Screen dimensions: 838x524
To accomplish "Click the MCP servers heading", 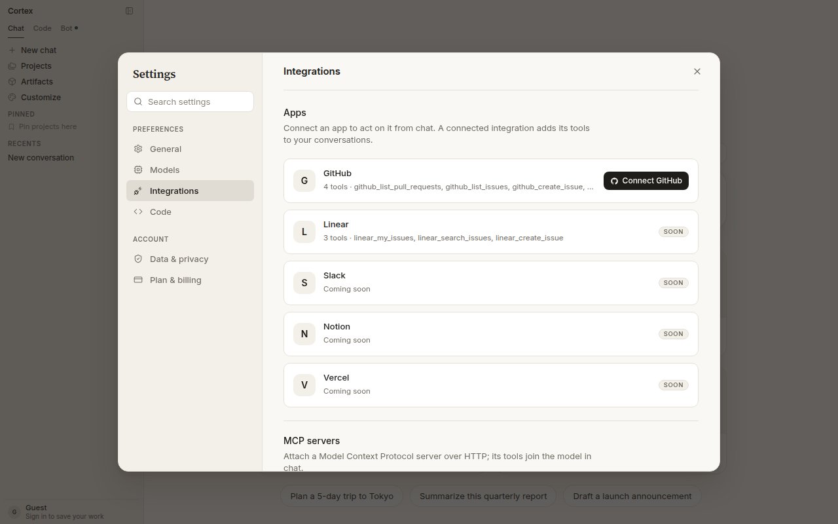I will pyautogui.click(x=312, y=441).
